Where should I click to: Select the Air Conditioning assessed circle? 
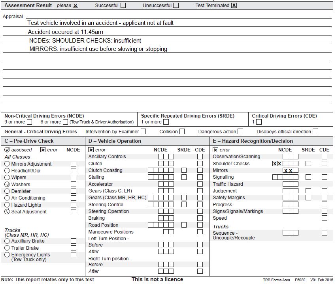tap(7, 198)
